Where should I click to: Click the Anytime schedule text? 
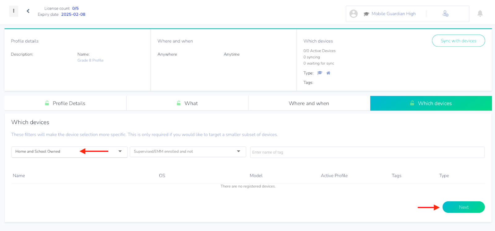[231, 54]
